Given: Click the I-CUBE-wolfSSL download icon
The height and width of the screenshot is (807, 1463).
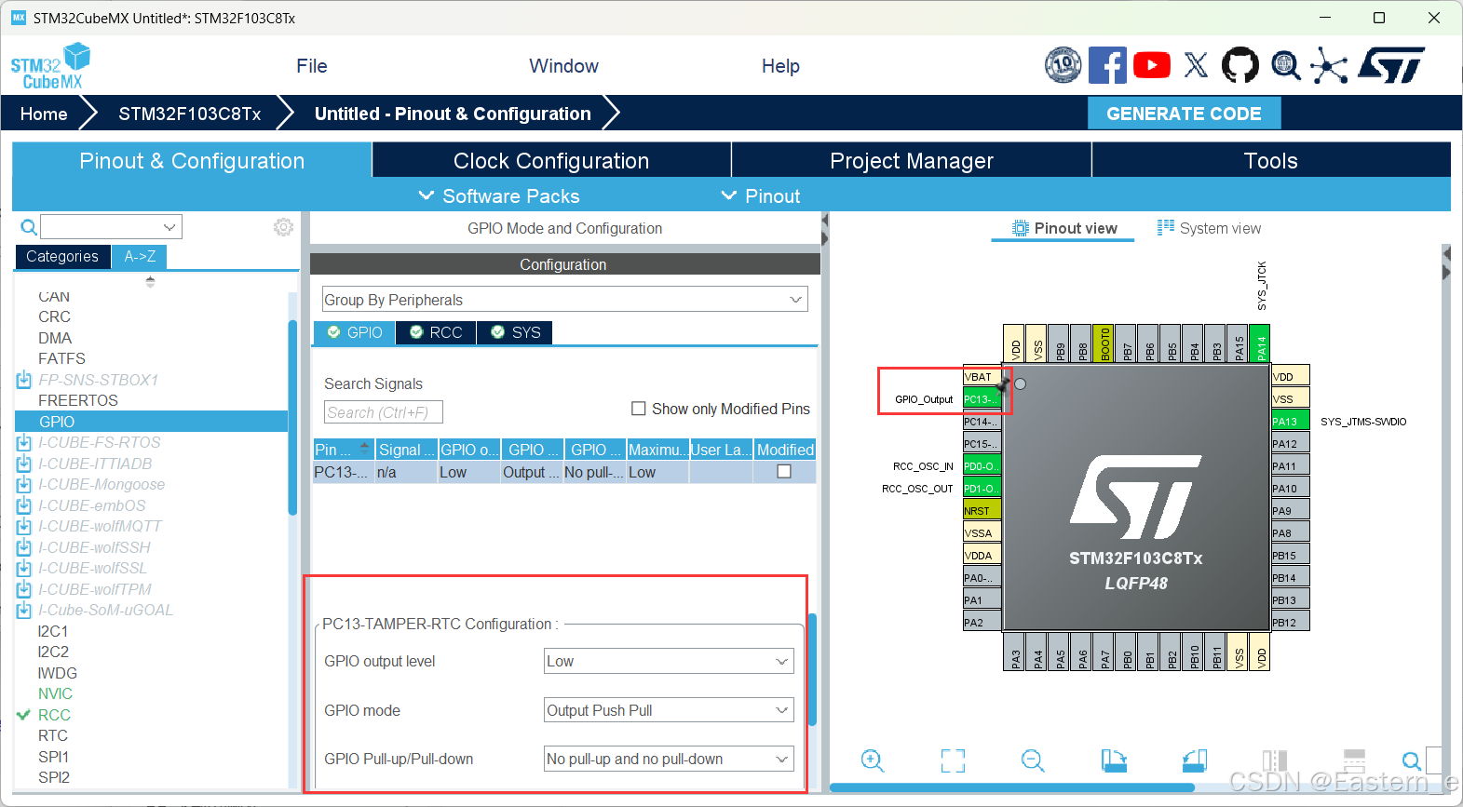Looking at the screenshot, I should point(24,568).
